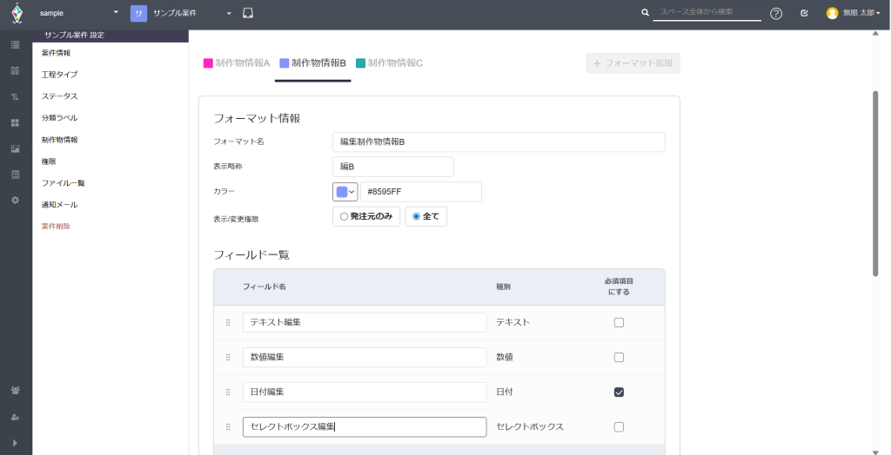This screenshot has width=891, height=455.
Task: Switch to the 制作物情報A tab
Action: click(x=237, y=63)
